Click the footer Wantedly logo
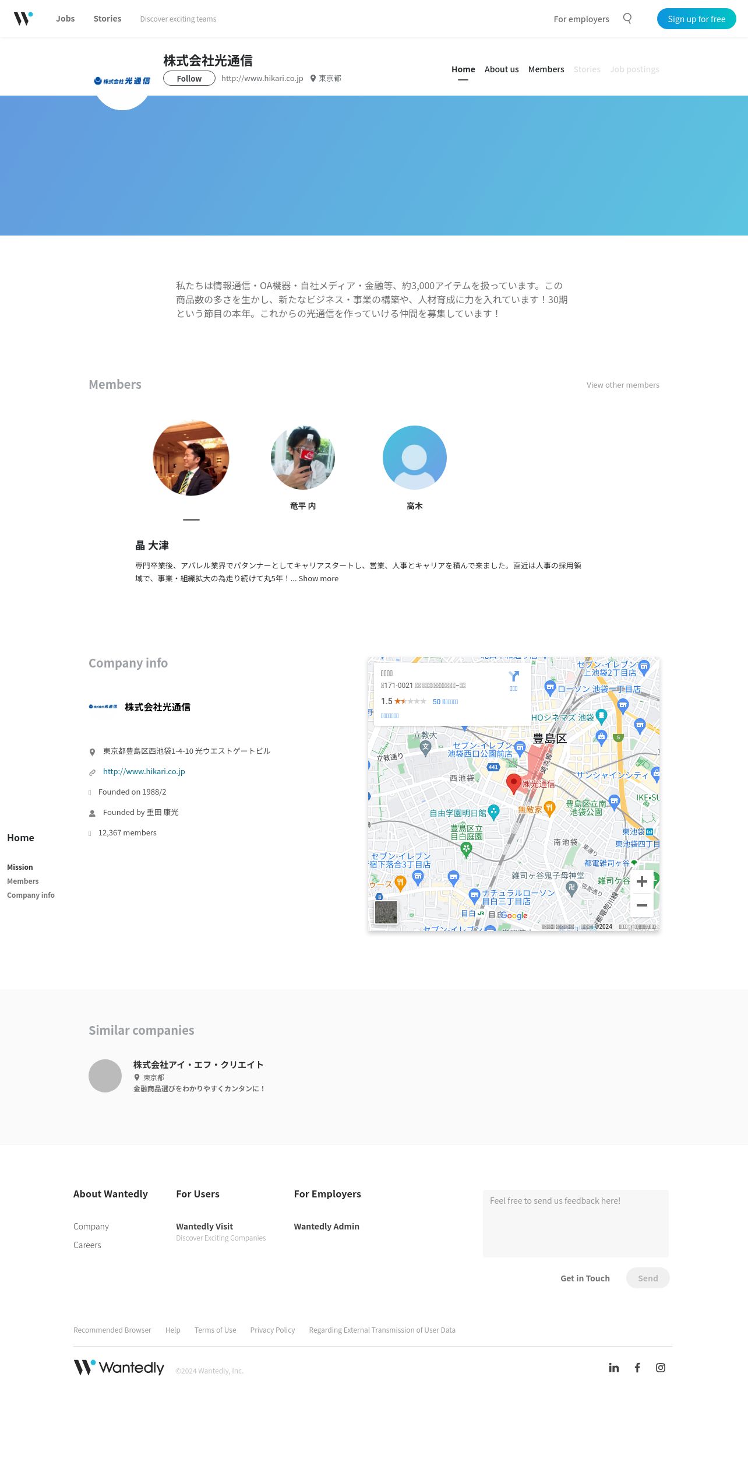Image resolution: width=748 pixels, height=1465 pixels. click(119, 1367)
